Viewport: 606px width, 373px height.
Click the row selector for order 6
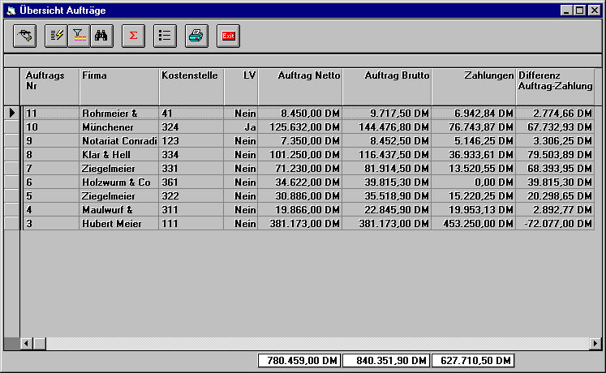(x=12, y=182)
